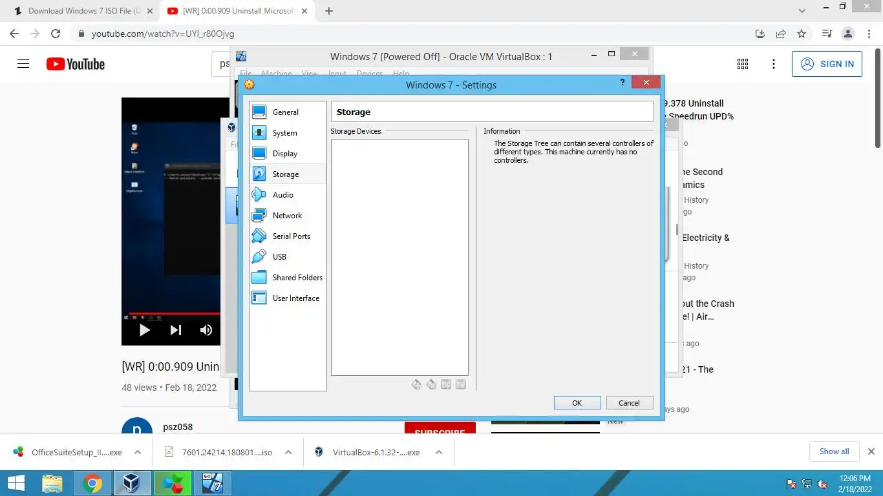The image size is (883, 496).
Task: Open YouTube hamburger guide menu
Action: 23,64
